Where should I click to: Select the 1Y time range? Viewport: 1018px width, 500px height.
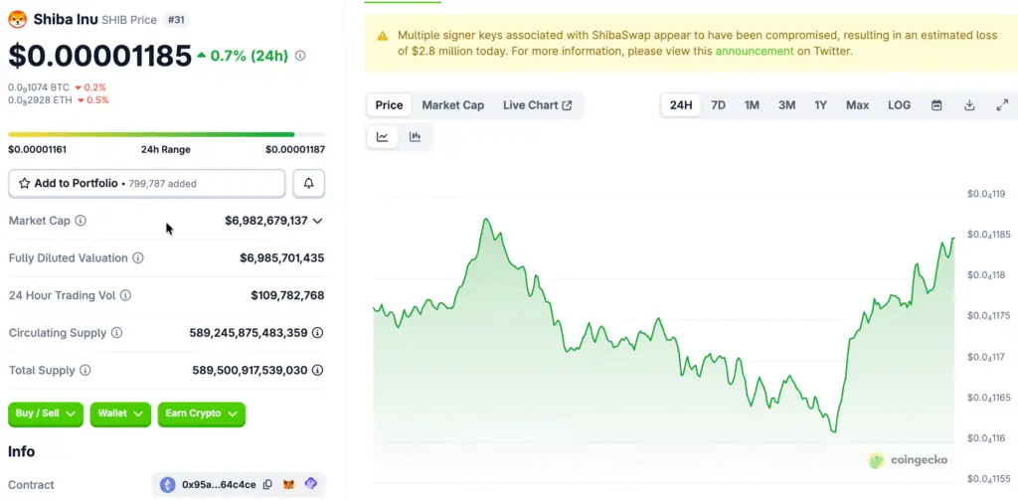pyautogui.click(x=820, y=105)
